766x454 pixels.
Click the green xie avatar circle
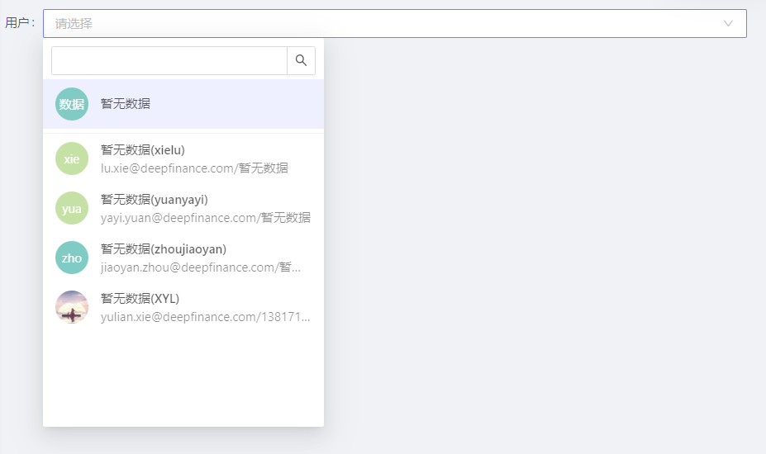tap(72, 158)
